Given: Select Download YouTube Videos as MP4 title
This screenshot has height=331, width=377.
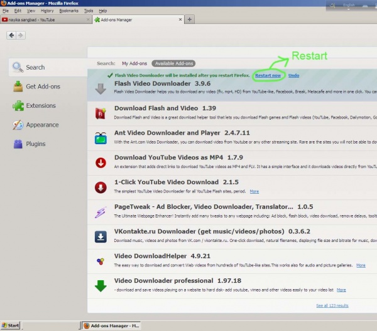Looking at the screenshot, I should pos(178,157).
